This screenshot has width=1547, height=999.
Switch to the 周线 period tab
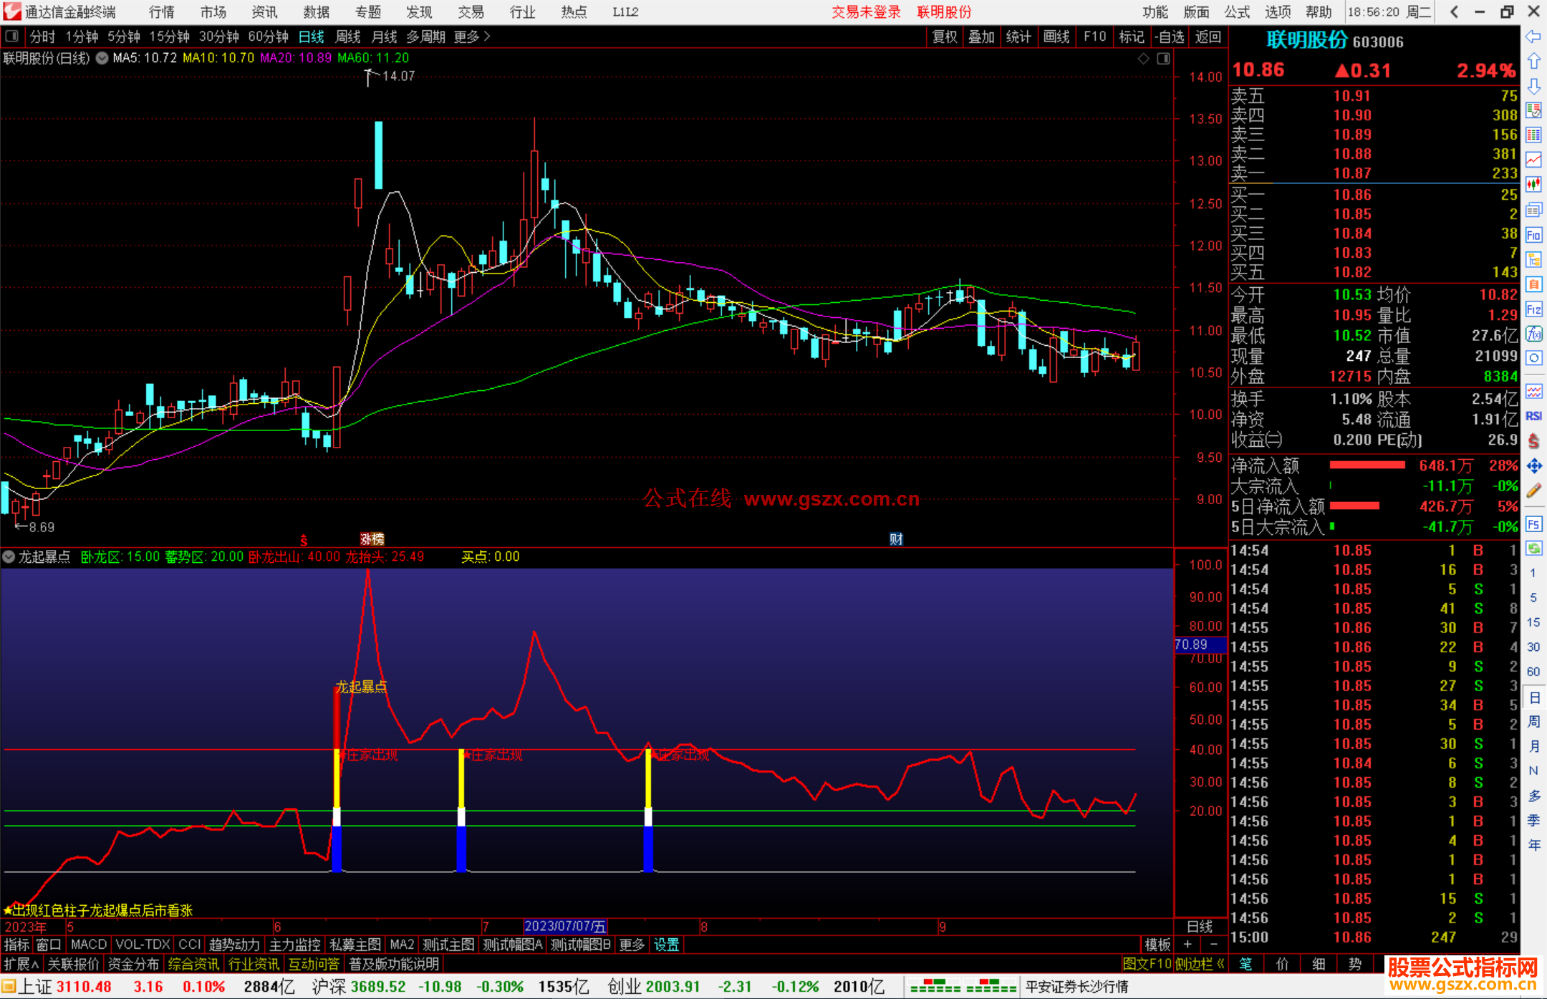point(348,37)
